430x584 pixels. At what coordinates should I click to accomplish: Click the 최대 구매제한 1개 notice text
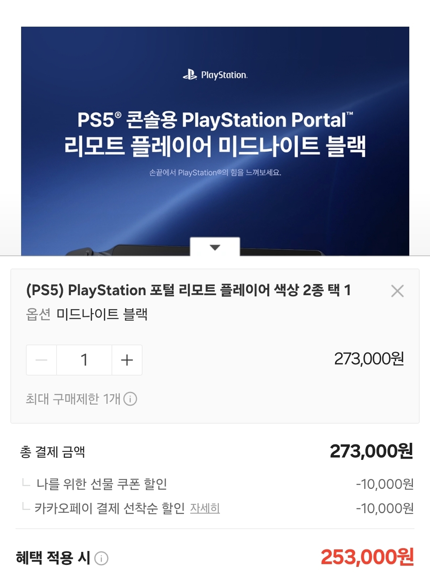coord(73,399)
